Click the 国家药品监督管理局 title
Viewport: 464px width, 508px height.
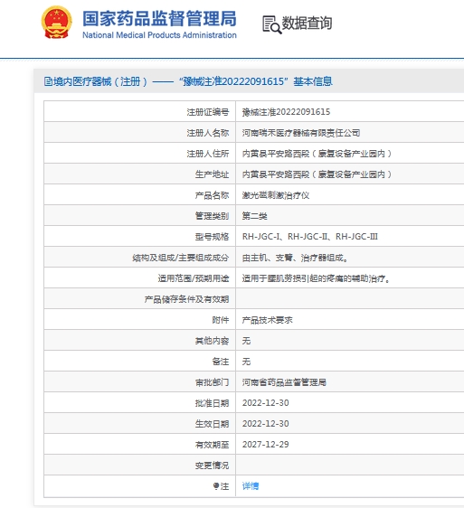(159, 18)
